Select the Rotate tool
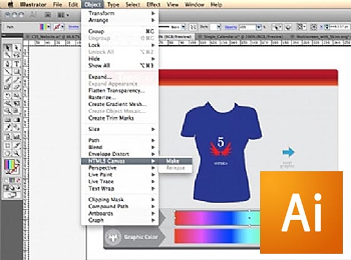The height and width of the screenshot is (260, 351). [8, 96]
